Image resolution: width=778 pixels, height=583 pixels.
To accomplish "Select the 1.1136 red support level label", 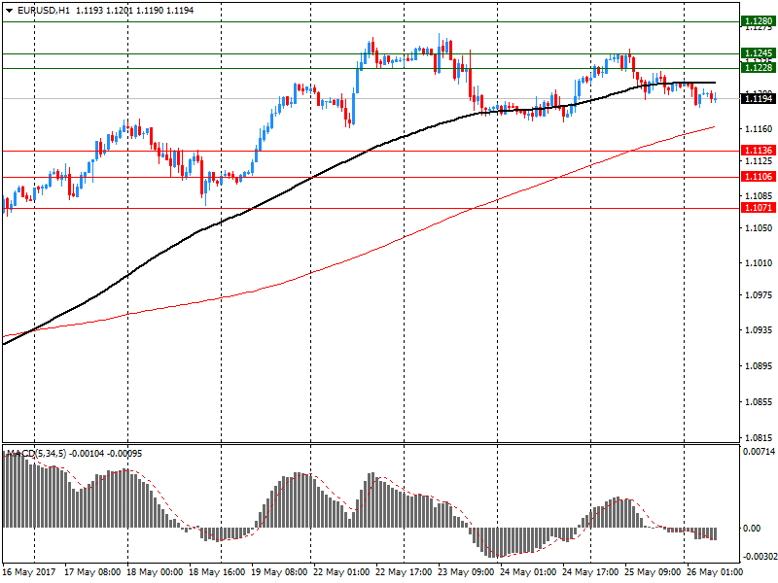I will tap(759, 151).
